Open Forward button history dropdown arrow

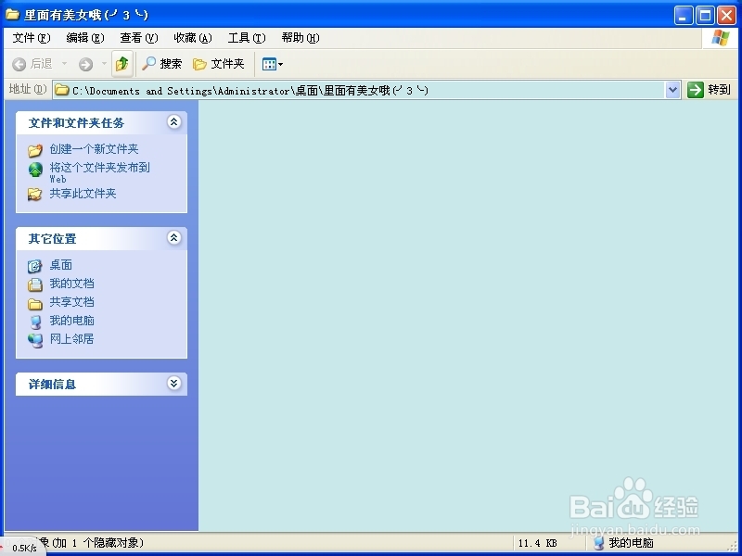104,63
